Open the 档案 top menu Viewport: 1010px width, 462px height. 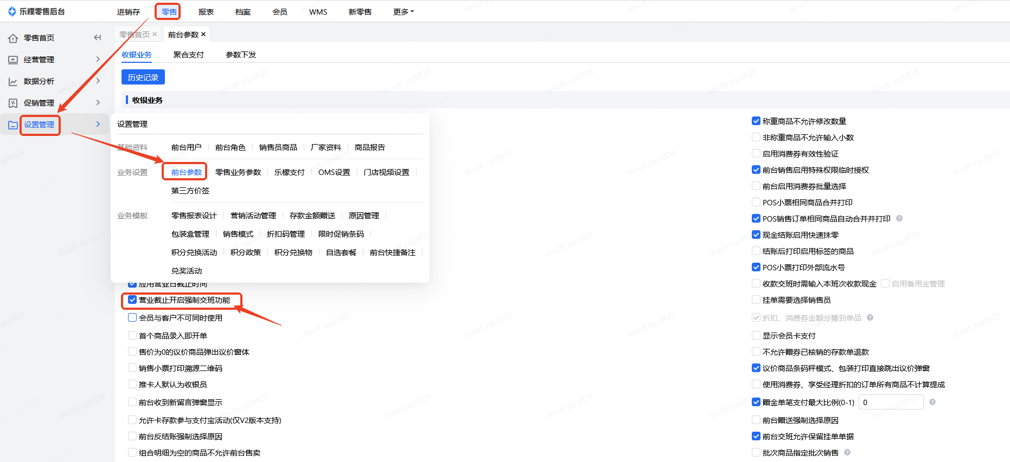(x=243, y=12)
